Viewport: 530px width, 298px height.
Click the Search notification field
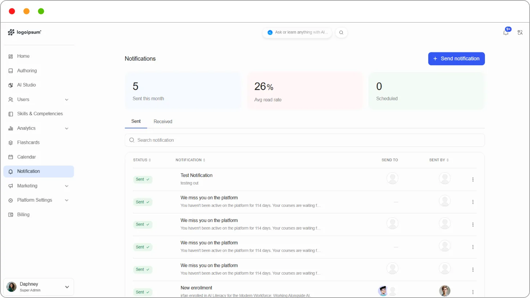[304, 140]
